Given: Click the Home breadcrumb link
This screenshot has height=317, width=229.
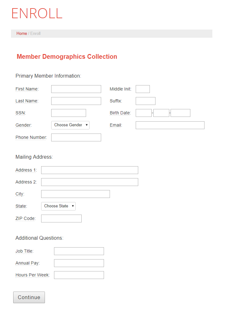Looking at the screenshot, I should 22,34.
